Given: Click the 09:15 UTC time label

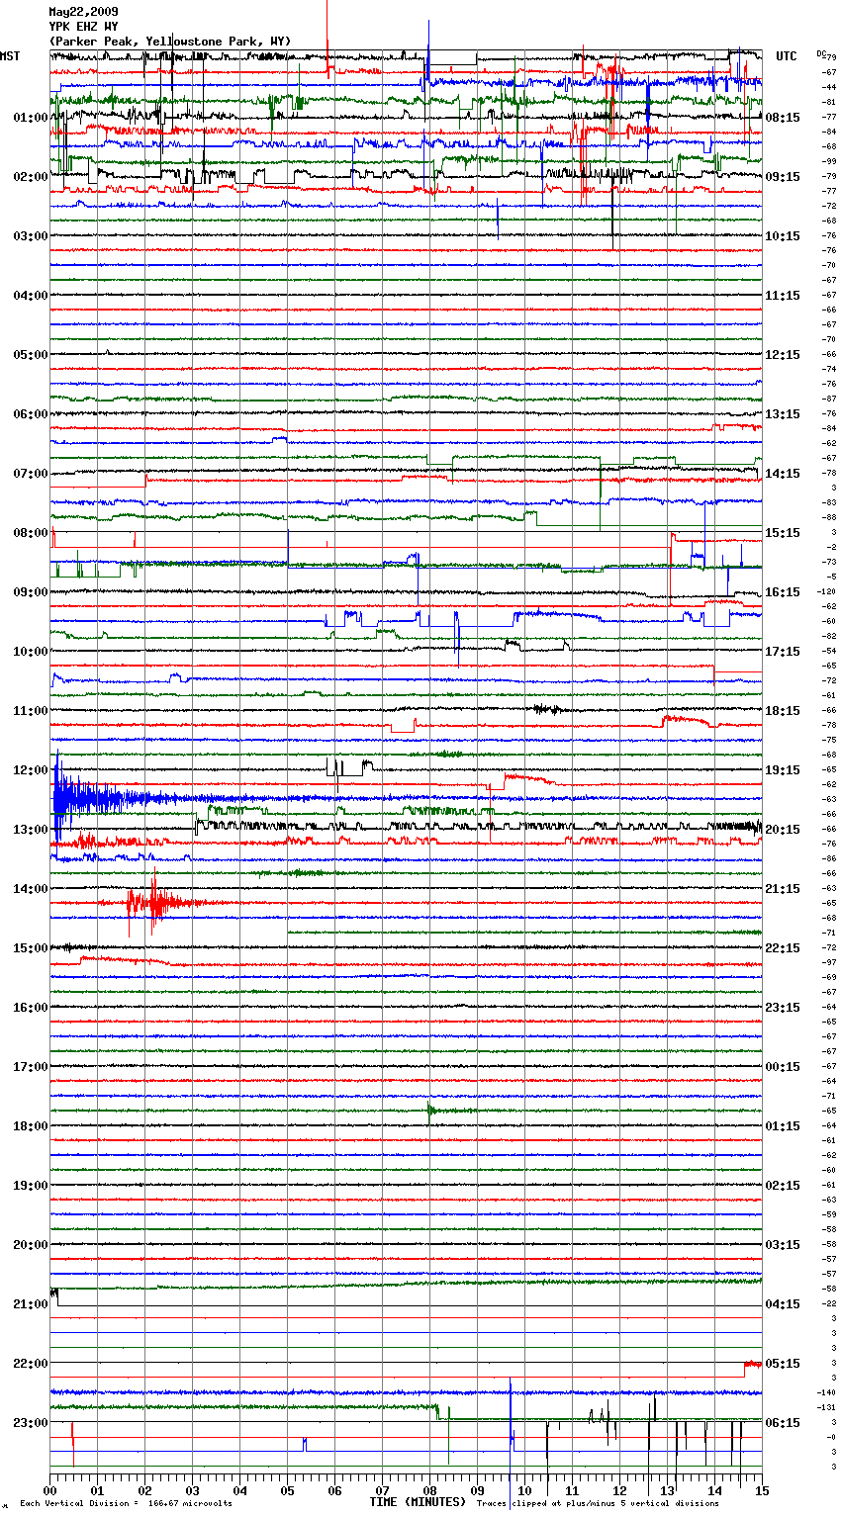Looking at the screenshot, I should click(783, 177).
